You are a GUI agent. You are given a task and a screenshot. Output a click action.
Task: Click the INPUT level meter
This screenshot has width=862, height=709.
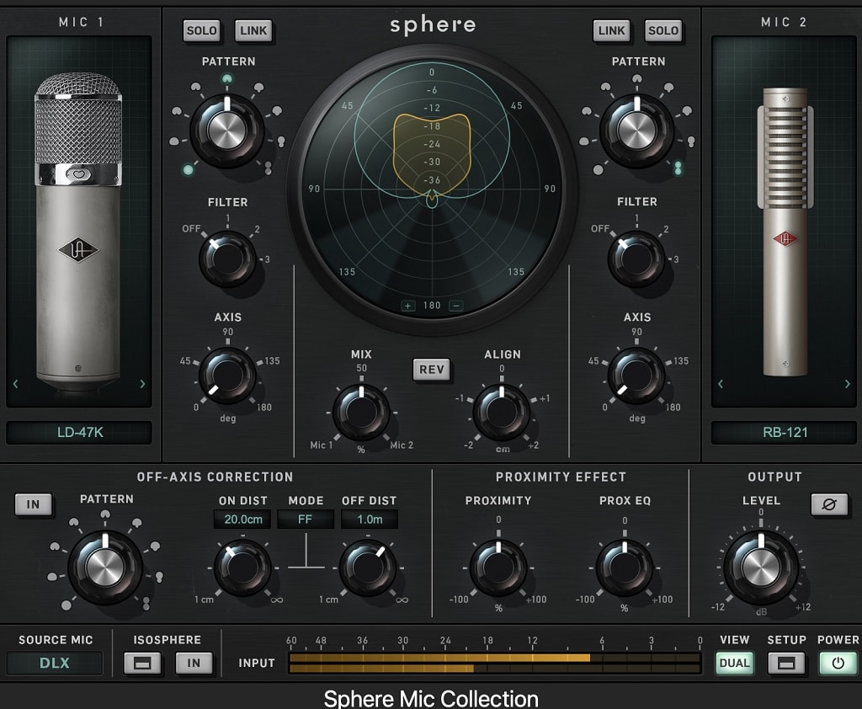(x=495, y=664)
